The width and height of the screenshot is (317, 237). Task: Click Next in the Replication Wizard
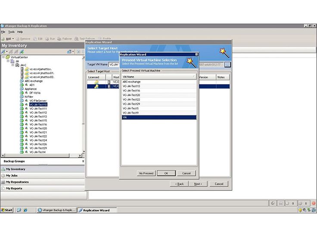tap(198, 184)
